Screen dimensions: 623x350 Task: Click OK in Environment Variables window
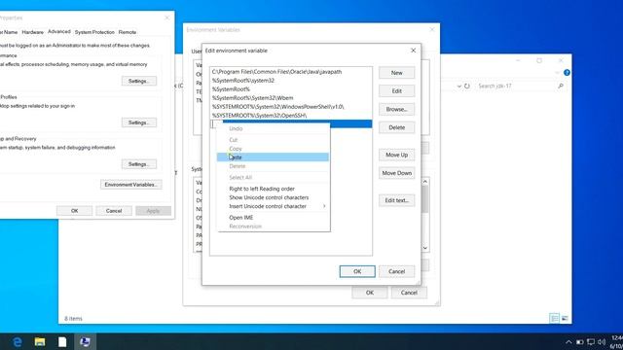[370, 293]
